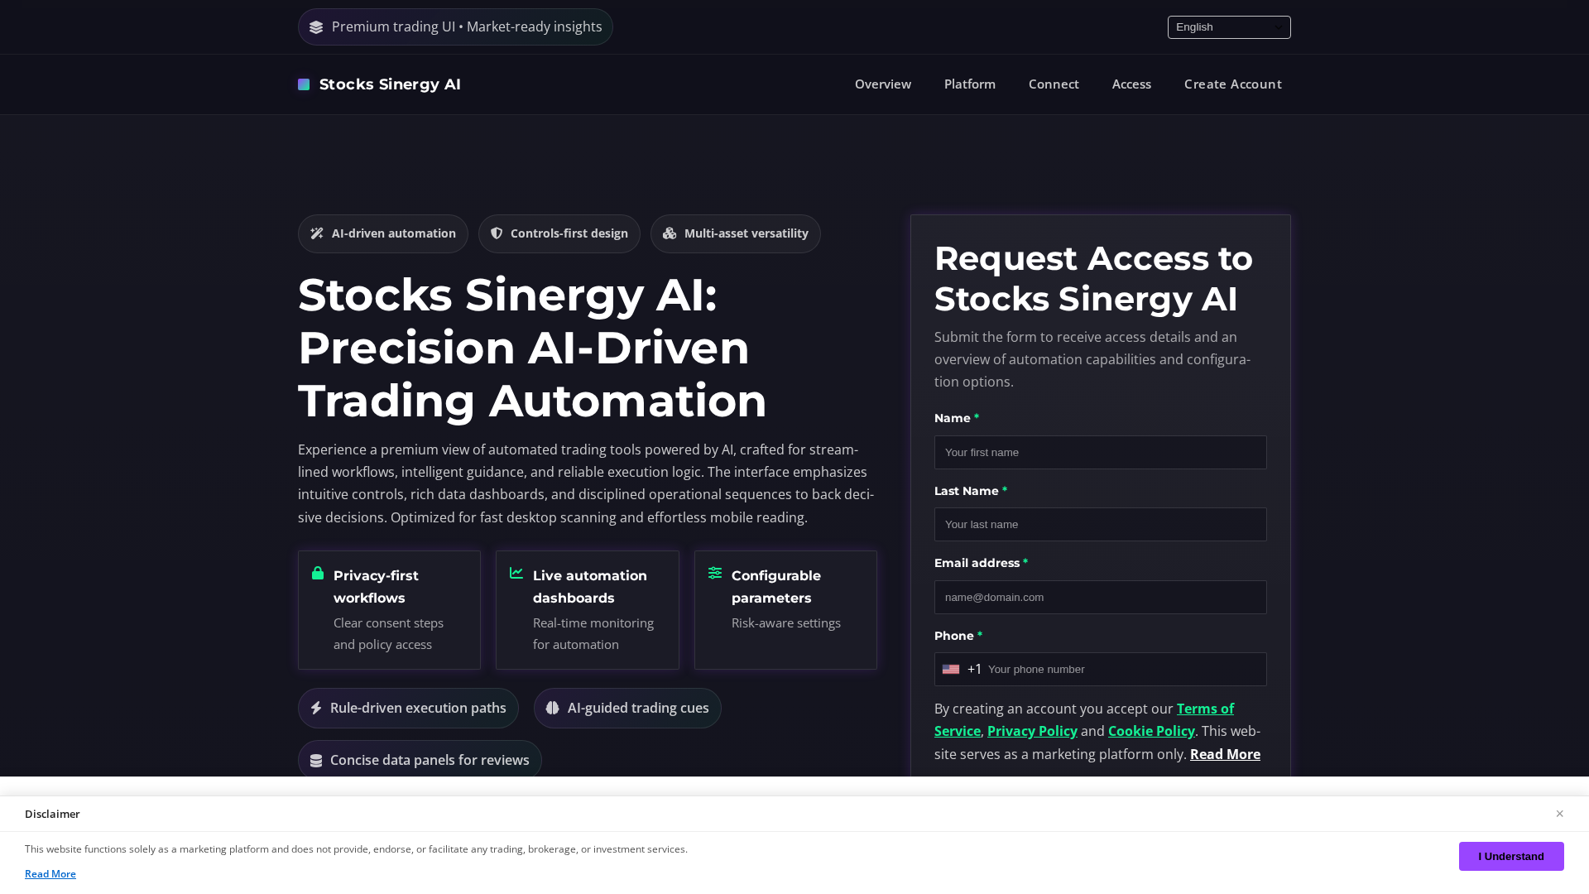This screenshot has height=894, width=1589.
Task: Click the Stocks Sinergy AI brand name
Action: (390, 84)
